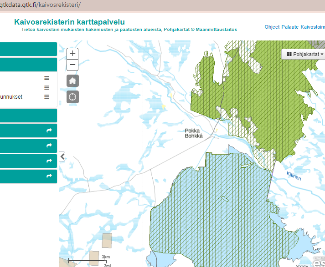Select the lower beige claim rectangle by scale bar

coord(94,258)
